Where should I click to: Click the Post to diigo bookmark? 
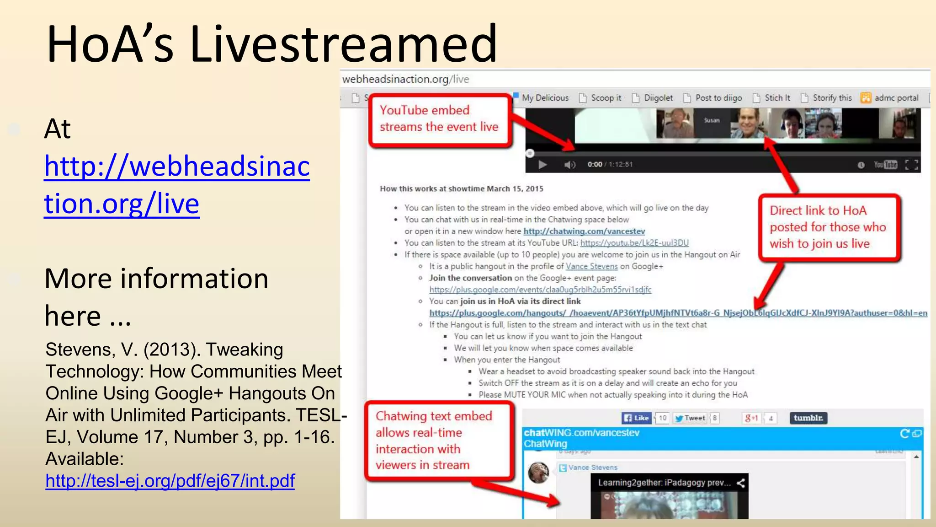point(713,98)
